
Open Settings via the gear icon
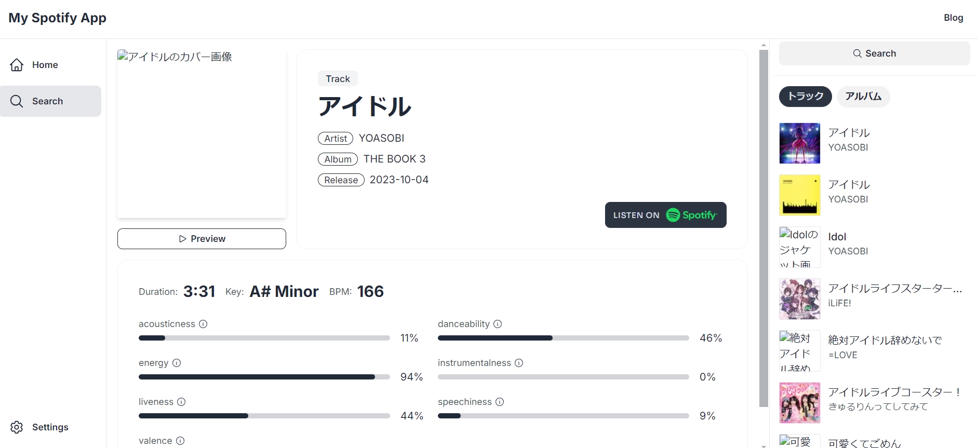(16, 427)
